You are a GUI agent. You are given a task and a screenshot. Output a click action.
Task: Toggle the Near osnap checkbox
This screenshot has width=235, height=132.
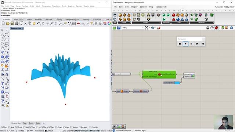tap(9, 127)
